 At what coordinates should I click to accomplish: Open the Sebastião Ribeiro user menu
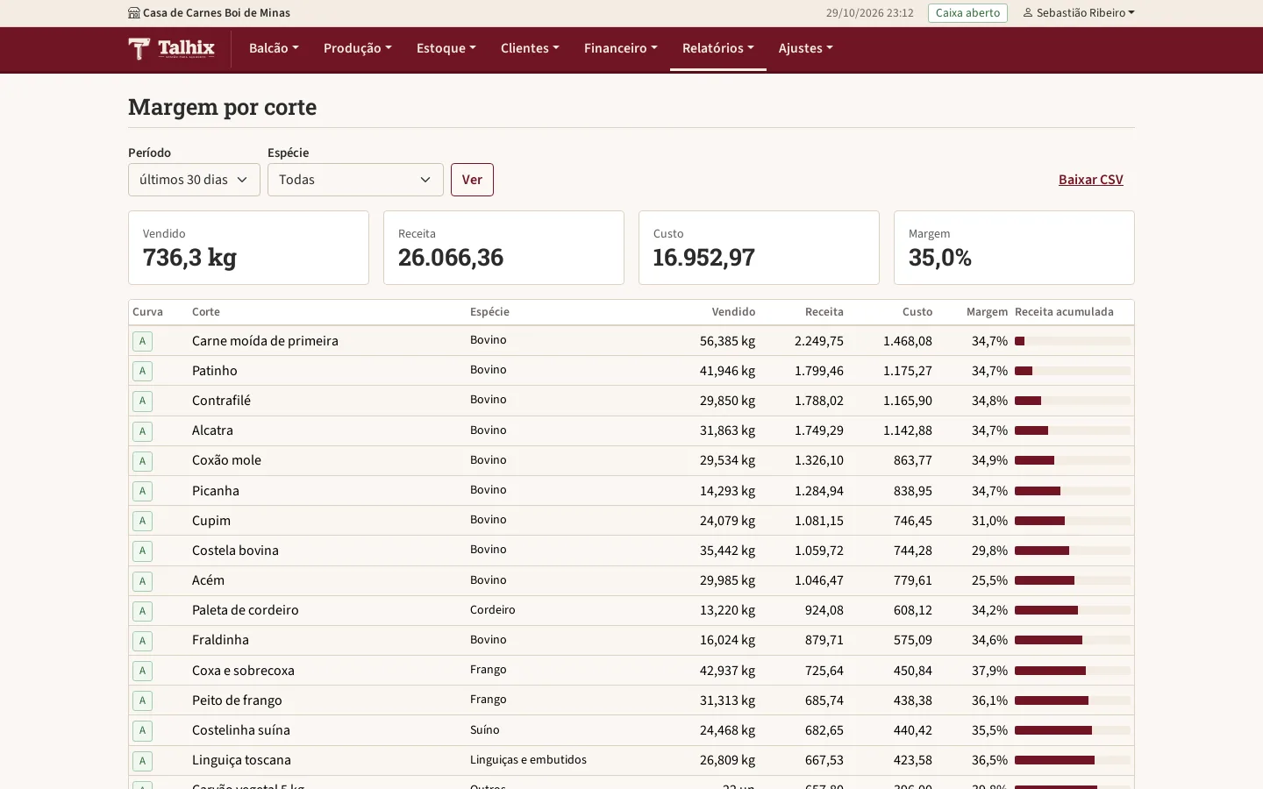[x=1079, y=13]
